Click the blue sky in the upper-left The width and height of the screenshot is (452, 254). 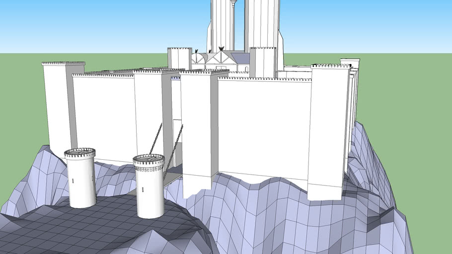coord(75,25)
